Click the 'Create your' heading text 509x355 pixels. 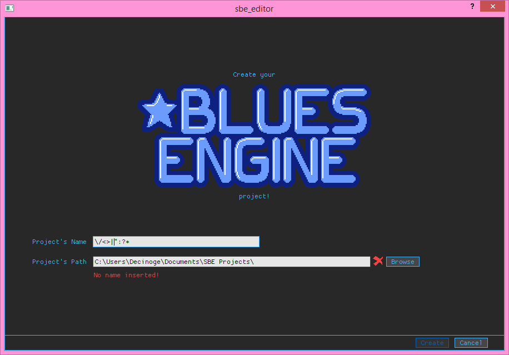[x=254, y=74]
